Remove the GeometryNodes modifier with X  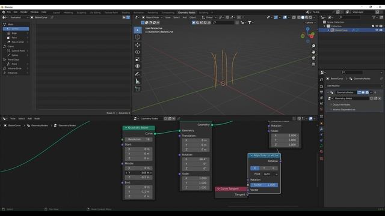(375, 92)
